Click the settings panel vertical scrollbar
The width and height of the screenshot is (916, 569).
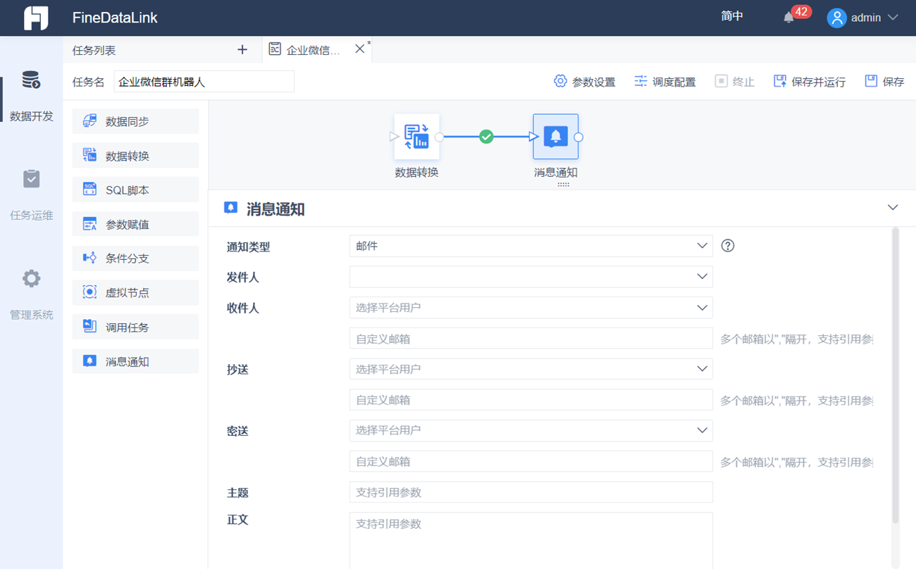(x=896, y=375)
